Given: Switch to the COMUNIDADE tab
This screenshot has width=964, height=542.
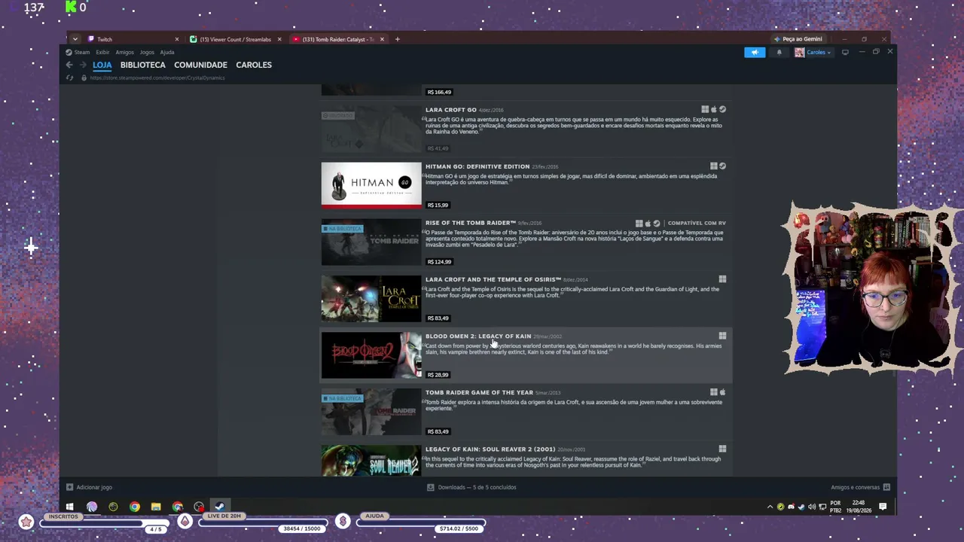Looking at the screenshot, I should pyautogui.click(x=200, y=65).
